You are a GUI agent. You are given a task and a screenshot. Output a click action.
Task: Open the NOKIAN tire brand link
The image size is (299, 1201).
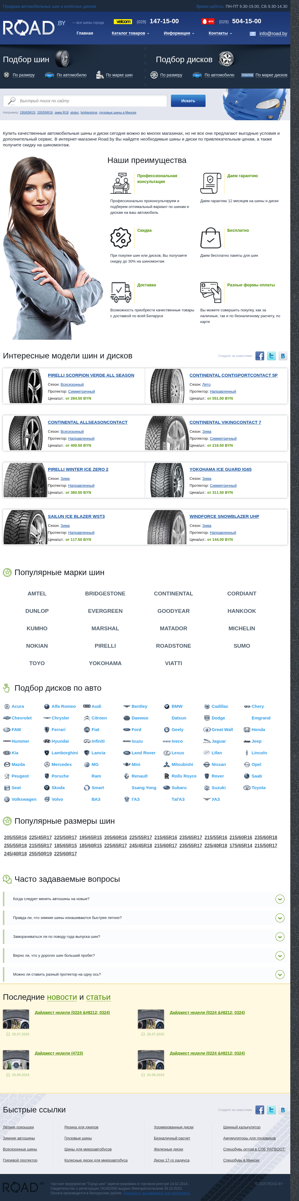(37, 646)
